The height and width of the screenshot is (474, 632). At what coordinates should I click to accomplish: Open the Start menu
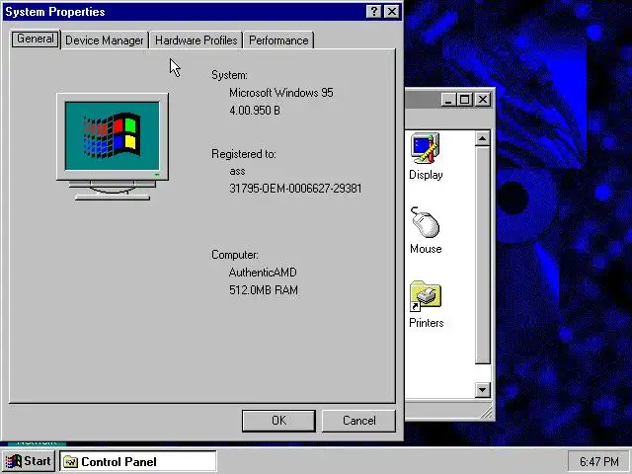pyautogui.click(x=29, y=461)
